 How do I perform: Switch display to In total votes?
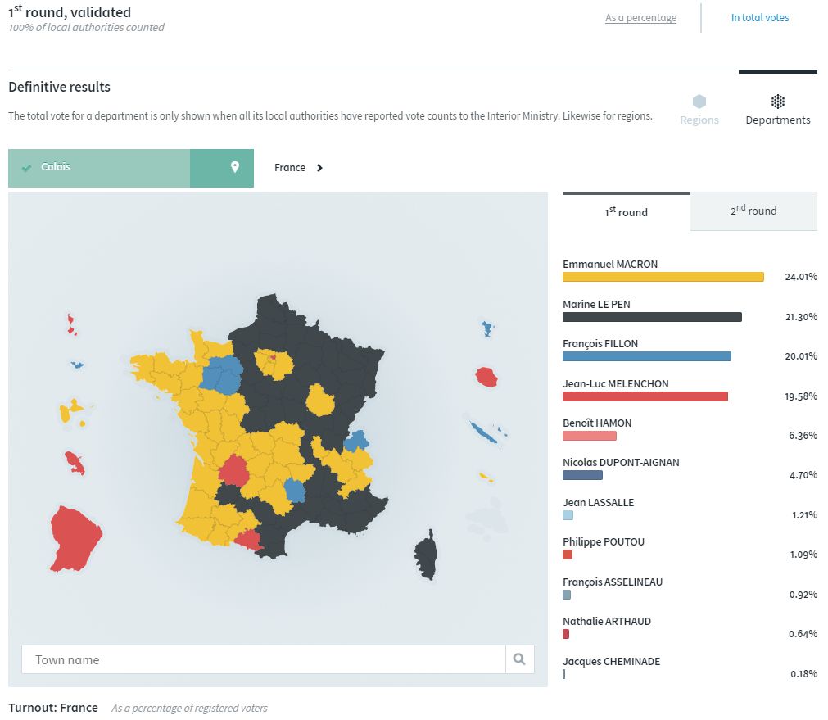click(x=759, y=18)
